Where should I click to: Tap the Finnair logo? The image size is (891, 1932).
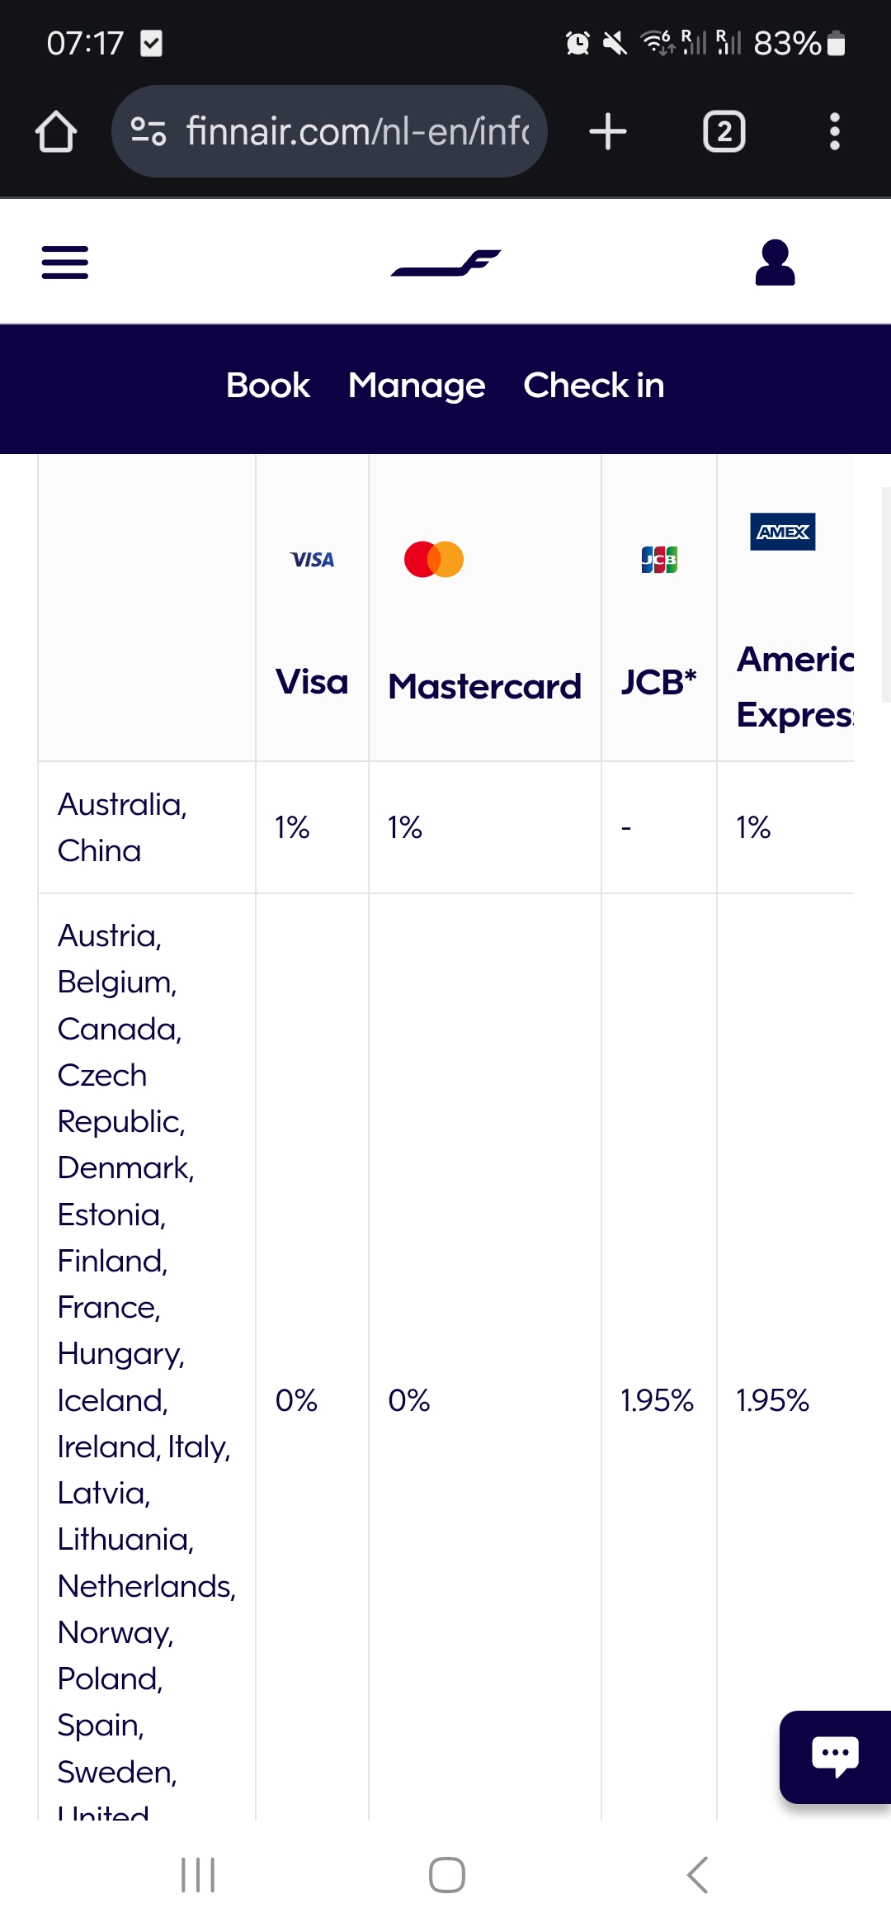point(445,263)
